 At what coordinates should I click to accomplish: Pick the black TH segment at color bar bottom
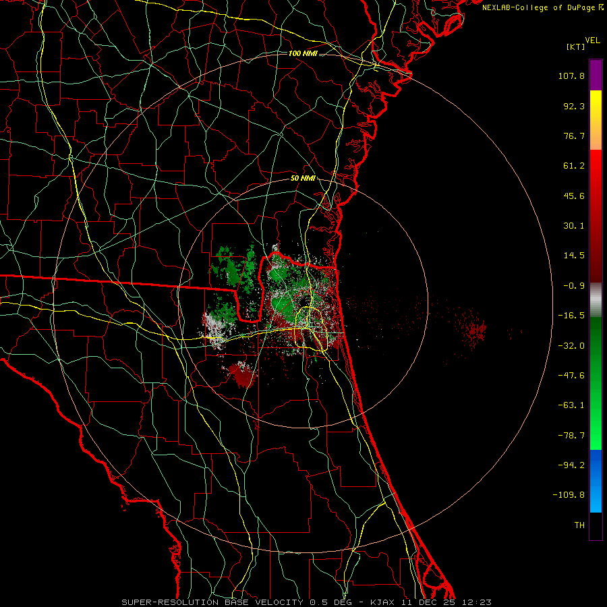(596, 526)
